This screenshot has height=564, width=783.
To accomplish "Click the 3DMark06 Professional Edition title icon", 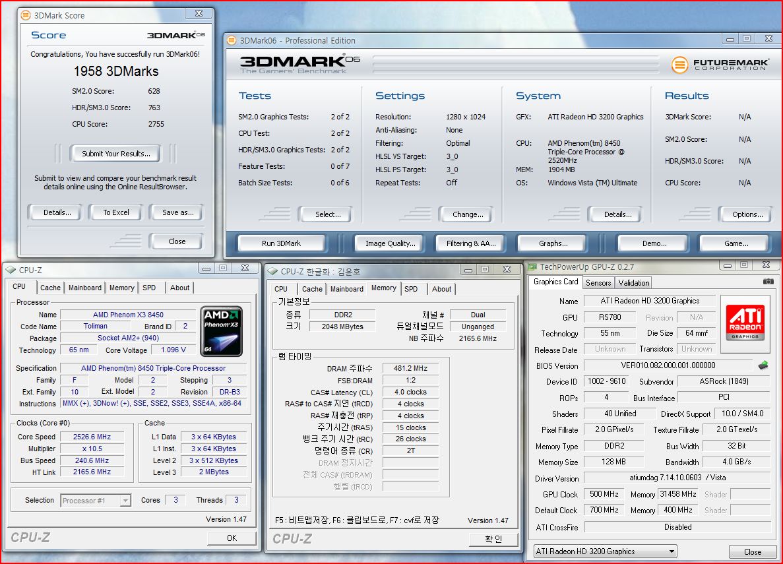I will (x=231, y=40).
